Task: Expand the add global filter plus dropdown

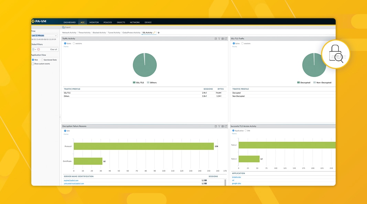Action: (x=34, y=49)
